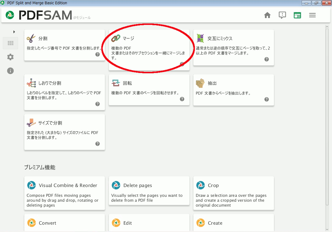This screenshot has height=232, width=332.
Task: Open Create premium feature title
Action: [215, 223]
